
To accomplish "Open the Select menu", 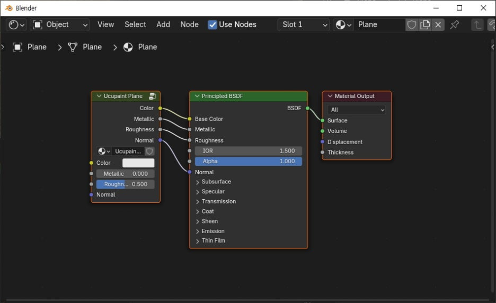I will [x=135, y=25].
